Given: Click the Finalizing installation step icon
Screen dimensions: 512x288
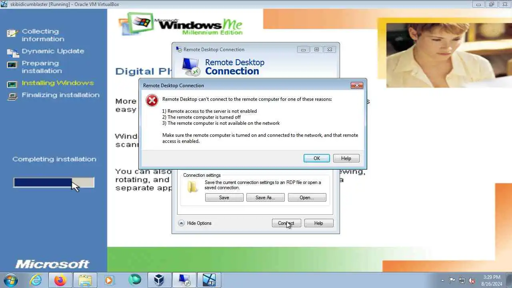Looking at the screenshot, I should (12, 96).
